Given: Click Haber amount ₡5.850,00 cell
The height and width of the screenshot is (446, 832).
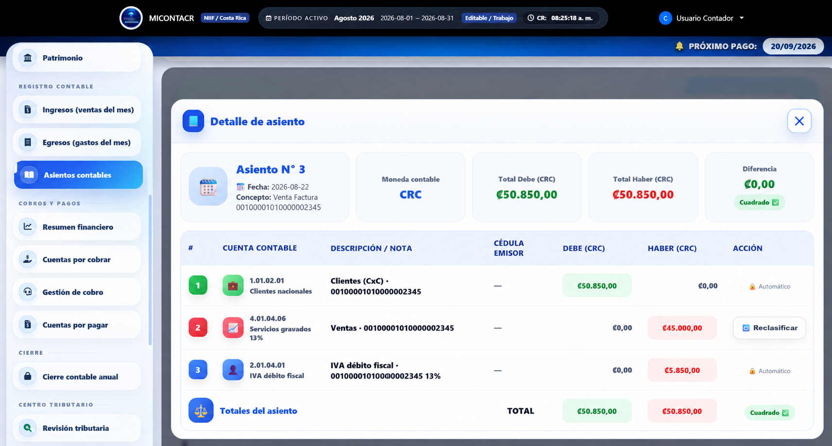Looking at the screenshot, I should (682, 370).
